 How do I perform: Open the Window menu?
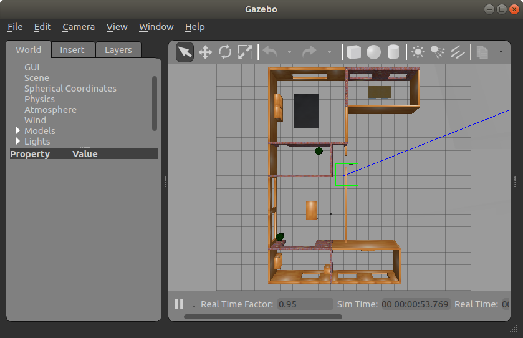156,27
